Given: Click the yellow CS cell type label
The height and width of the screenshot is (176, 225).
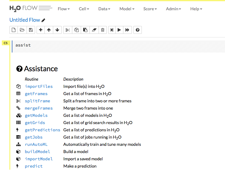Looking at the screenshot, I should click(x=6, y=43).
